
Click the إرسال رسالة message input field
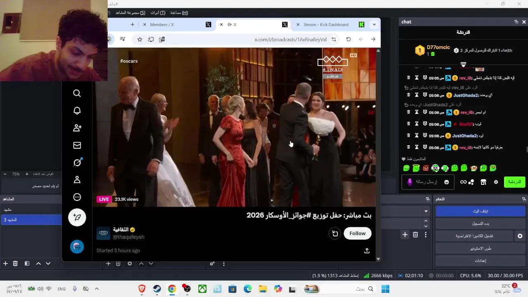[x=428, y=182]
